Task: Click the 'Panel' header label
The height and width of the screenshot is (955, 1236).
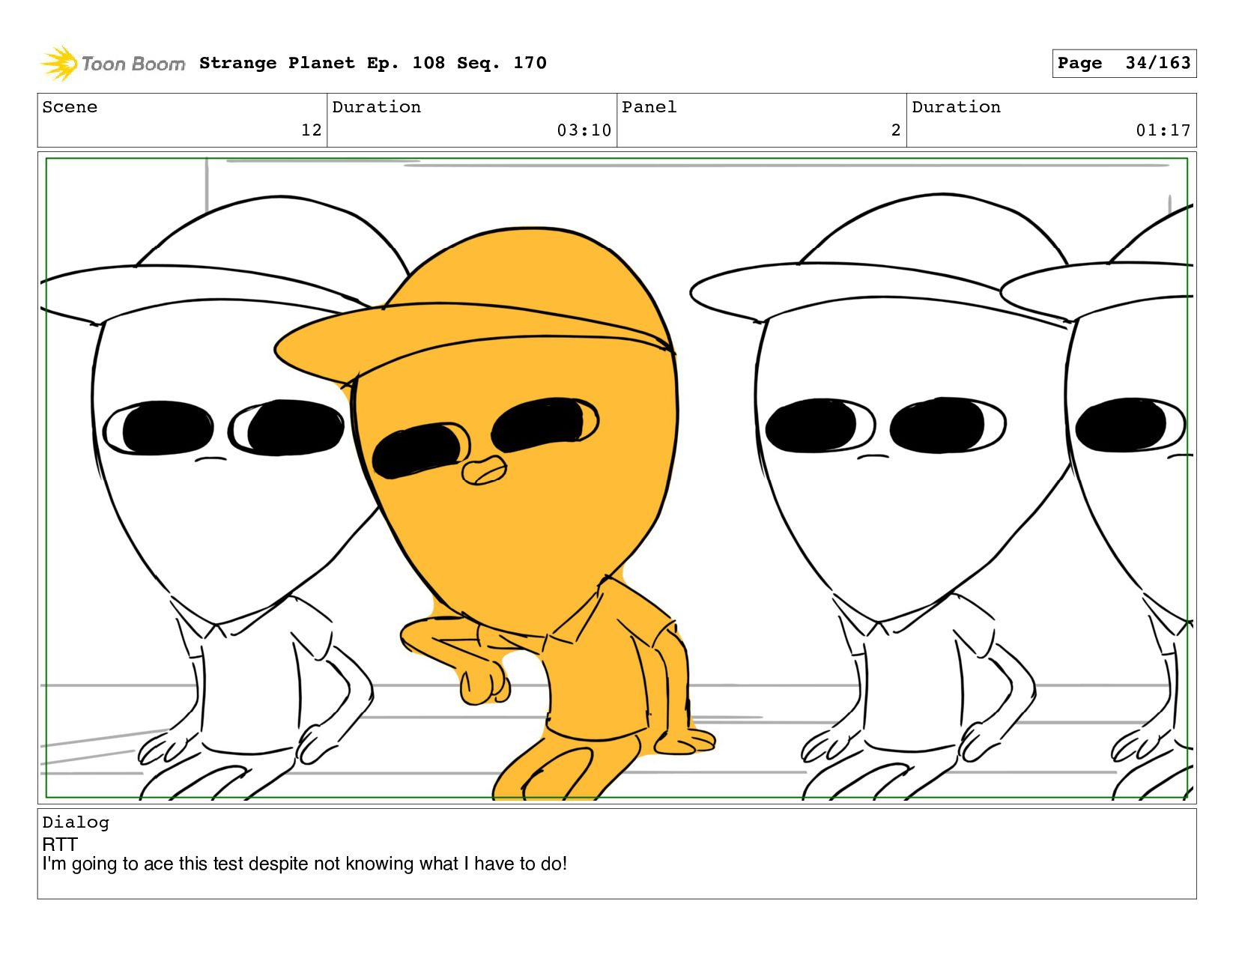Action: 649,107
